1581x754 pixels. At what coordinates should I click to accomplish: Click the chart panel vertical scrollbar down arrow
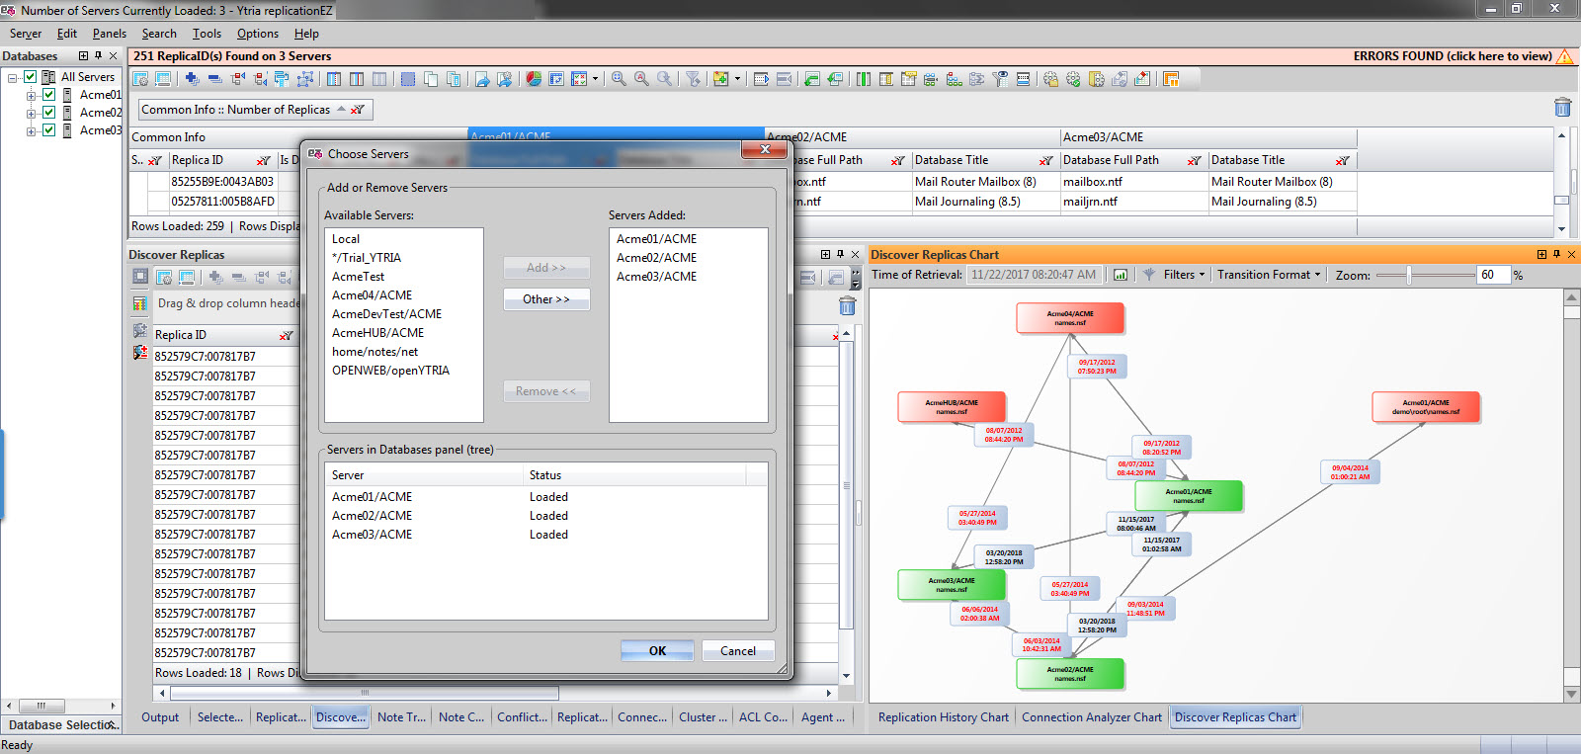(x=1571, y=694)
